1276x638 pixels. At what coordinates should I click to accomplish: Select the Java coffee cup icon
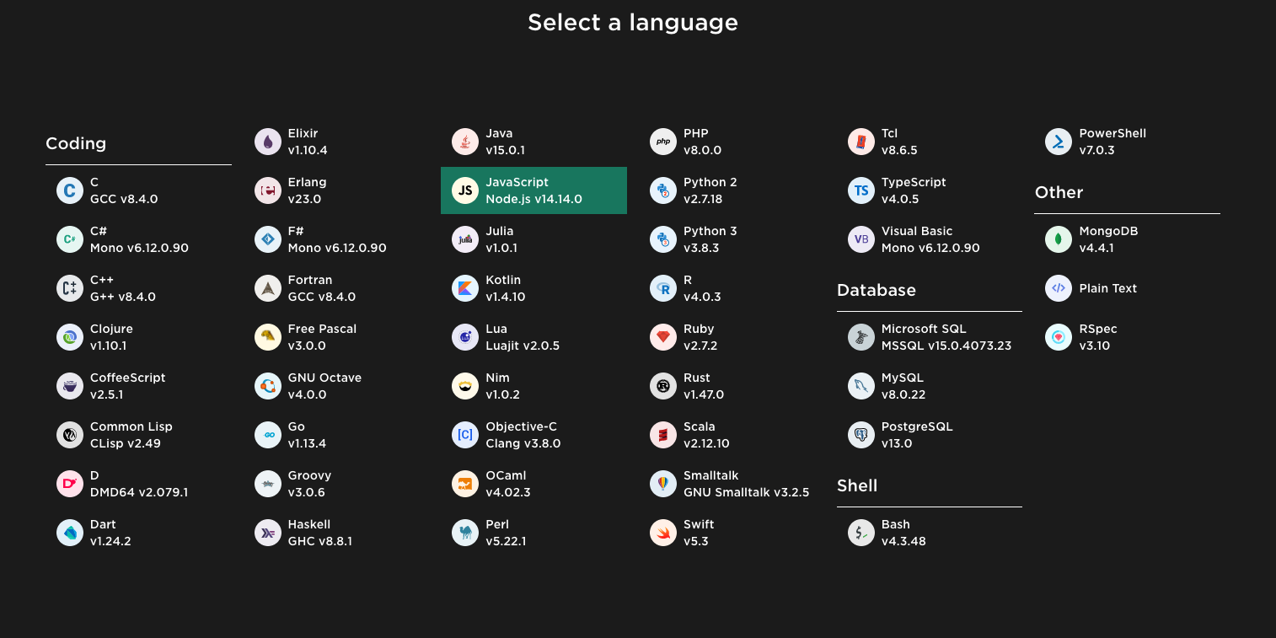point(465,142)
